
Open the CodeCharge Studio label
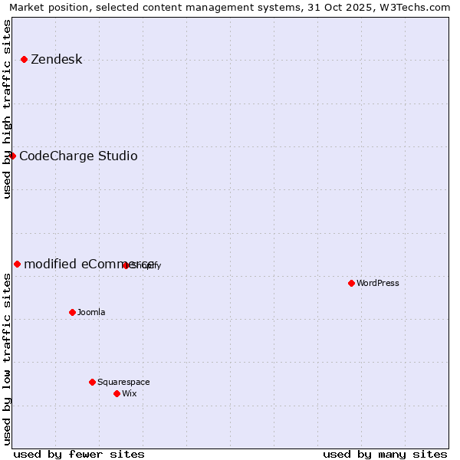pos(78,156)
